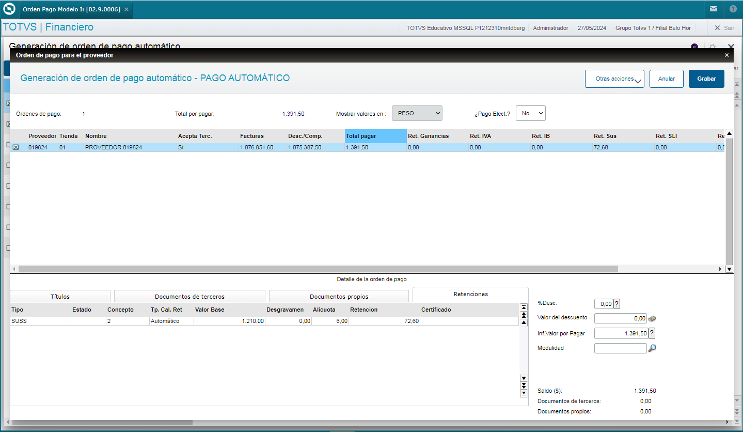The width and height of the screenshot is (743, 432).
Task: Switch to the Documentos propios tab
Action: click(x=339, y=297)
